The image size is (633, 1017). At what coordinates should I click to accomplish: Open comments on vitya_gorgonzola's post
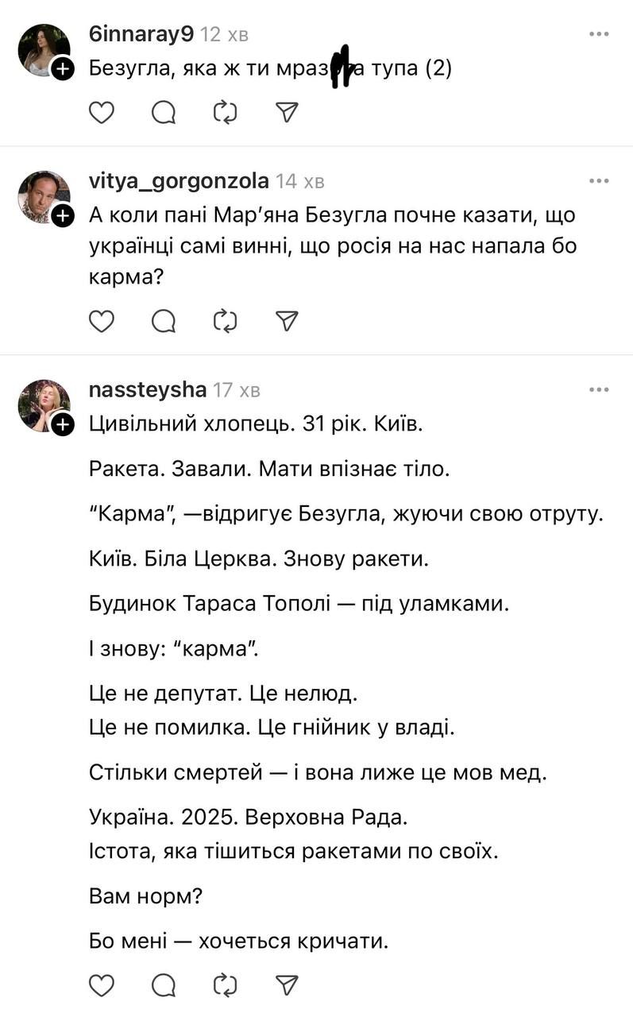coord(164,321)
